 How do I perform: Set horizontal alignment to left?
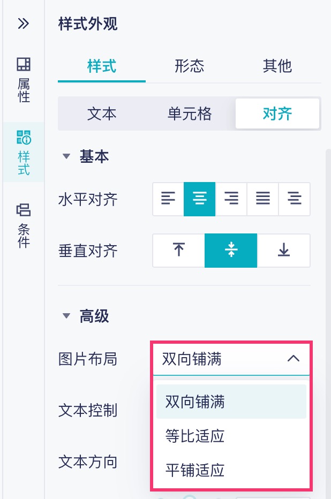[168, 199]
